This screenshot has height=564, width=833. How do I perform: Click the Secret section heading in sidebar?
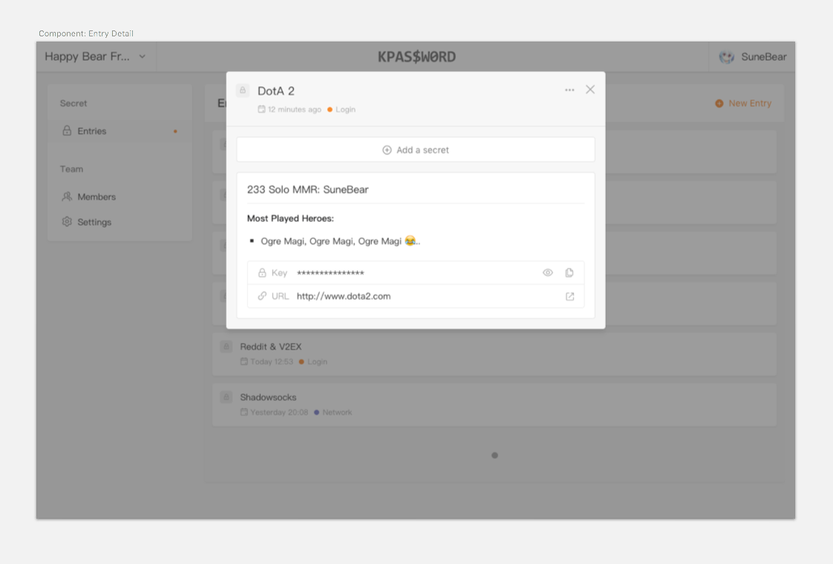point(73,104)
